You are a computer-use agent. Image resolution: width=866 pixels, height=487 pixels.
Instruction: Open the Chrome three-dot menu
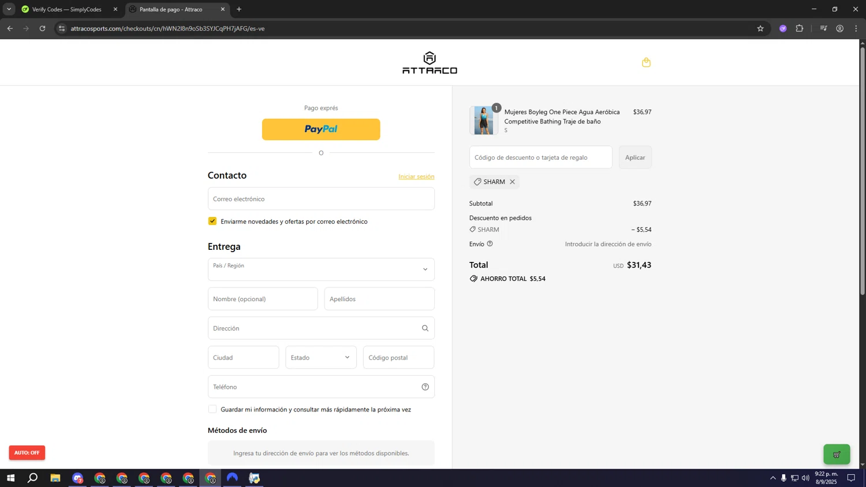click(x=856, y=28)
